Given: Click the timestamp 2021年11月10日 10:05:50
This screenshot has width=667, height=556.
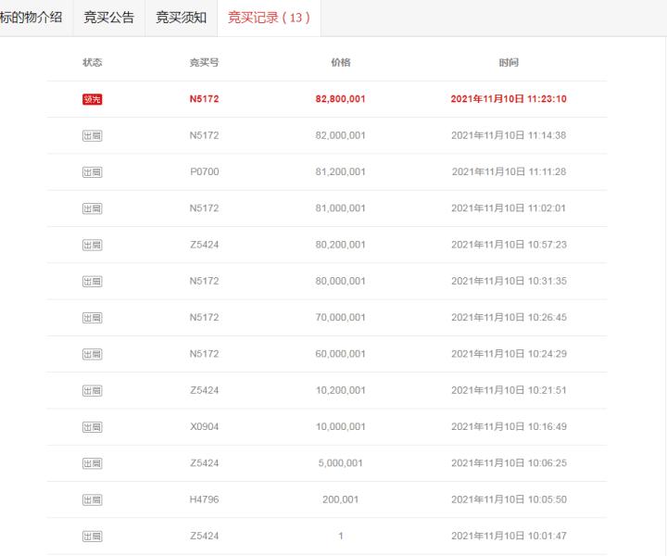Looking at the screenshot, I should click(509, 499).
